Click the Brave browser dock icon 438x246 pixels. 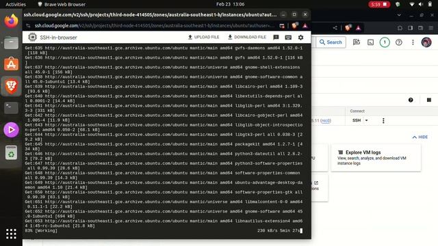click(x=11, y=86)
